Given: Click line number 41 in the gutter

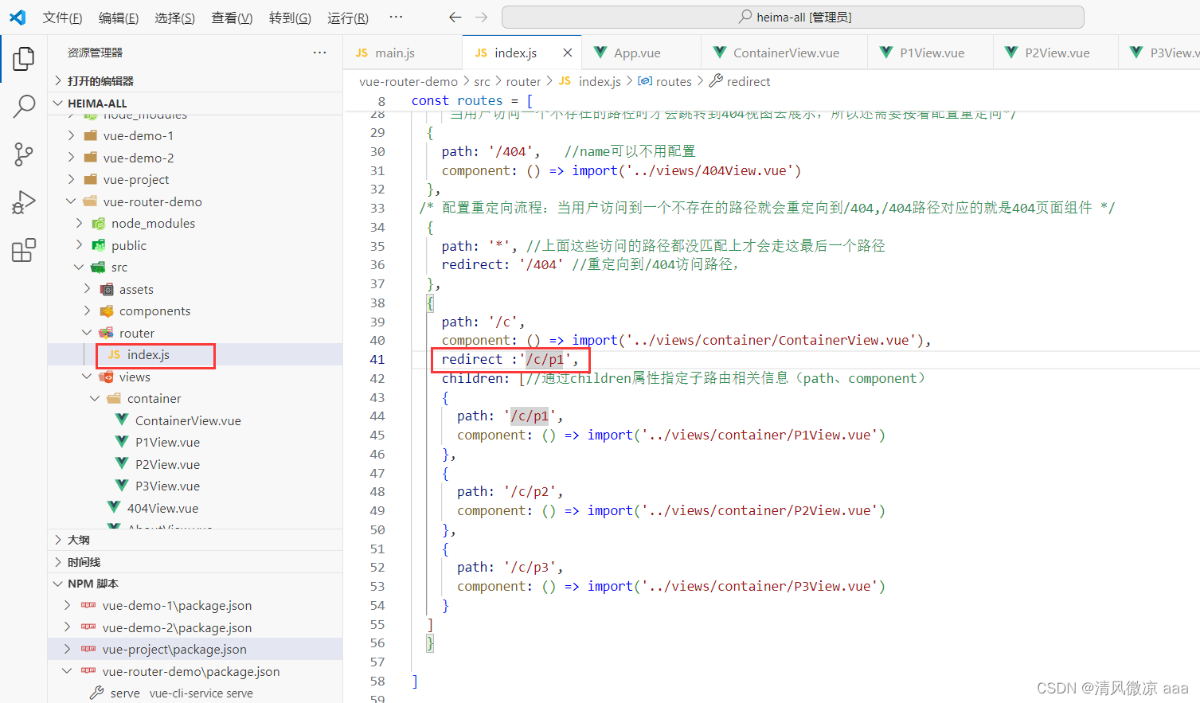Looking at the screenshot, I should [377, 359].
